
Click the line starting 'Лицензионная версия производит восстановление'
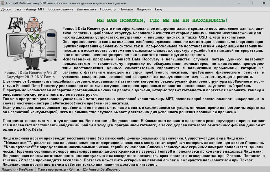click(124, 138)
